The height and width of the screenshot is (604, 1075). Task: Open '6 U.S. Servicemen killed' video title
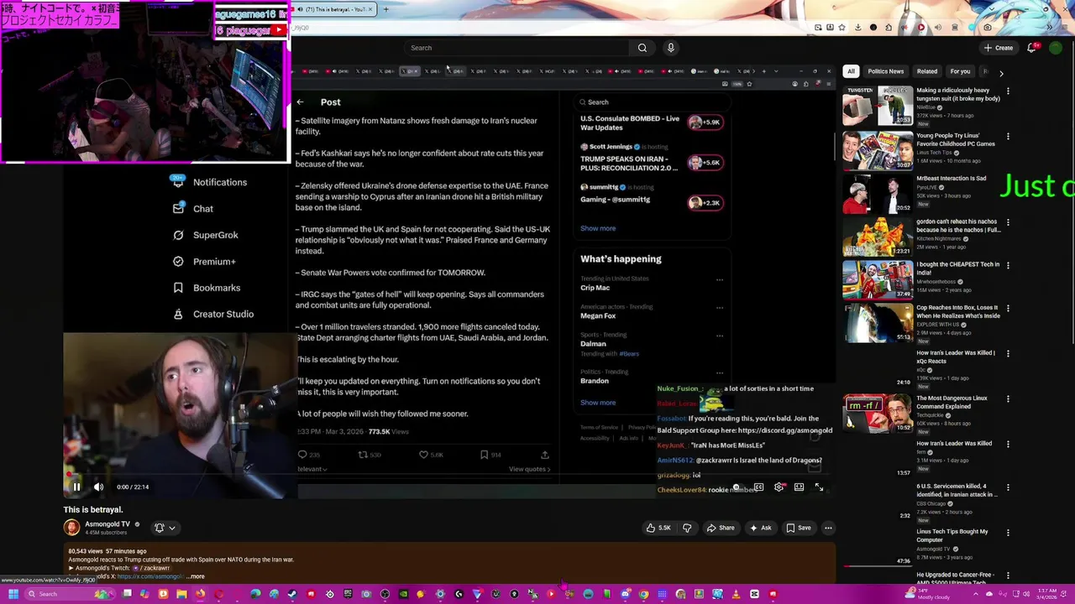tap(956, 490)
